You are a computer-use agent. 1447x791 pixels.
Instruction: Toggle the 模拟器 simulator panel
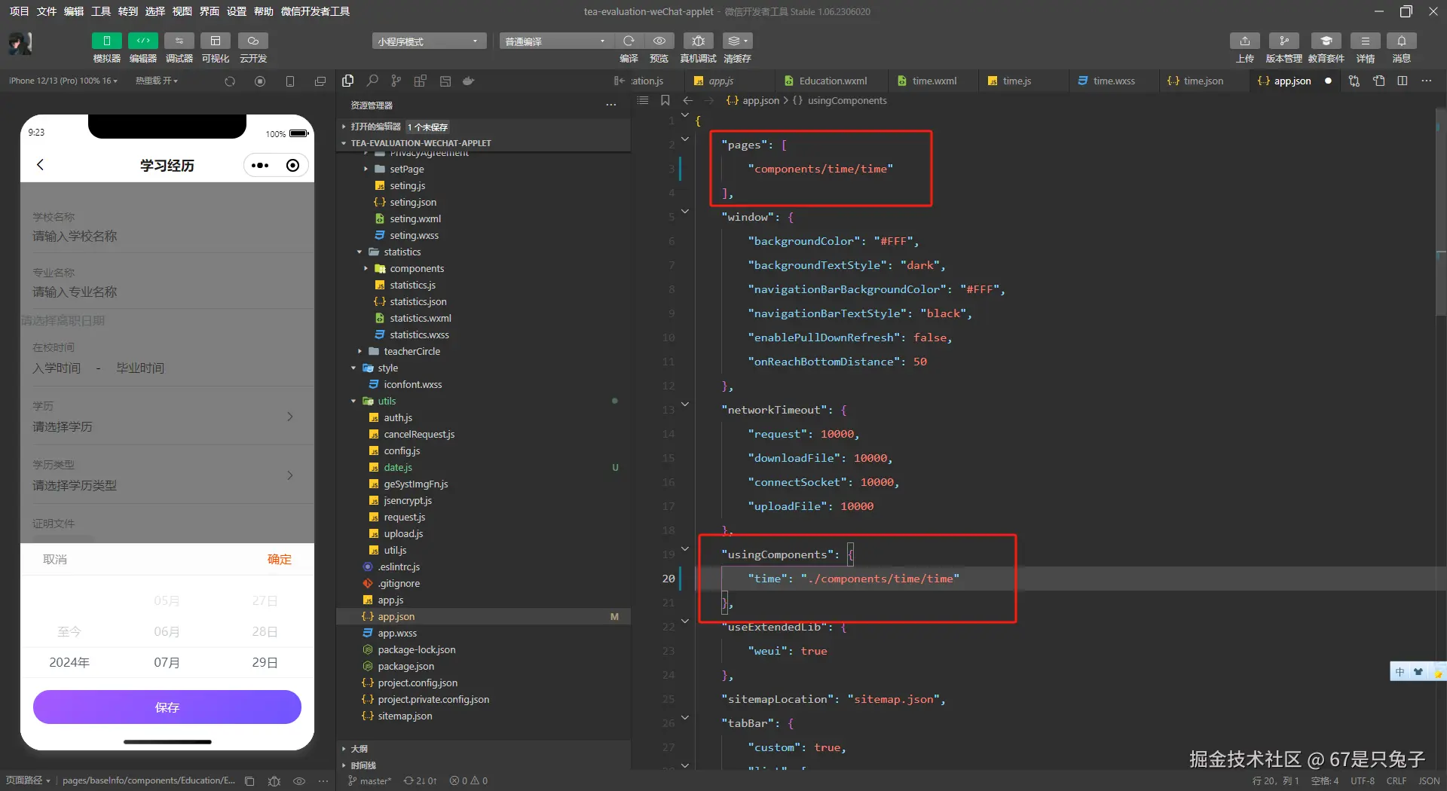click(x=106, y=41)
